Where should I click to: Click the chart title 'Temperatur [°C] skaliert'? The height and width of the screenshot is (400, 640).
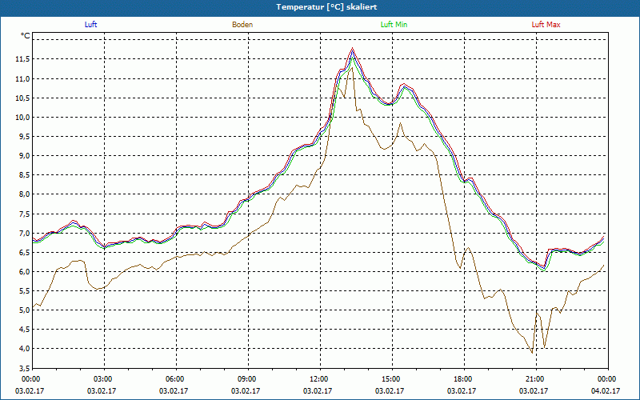click(326, 7)
